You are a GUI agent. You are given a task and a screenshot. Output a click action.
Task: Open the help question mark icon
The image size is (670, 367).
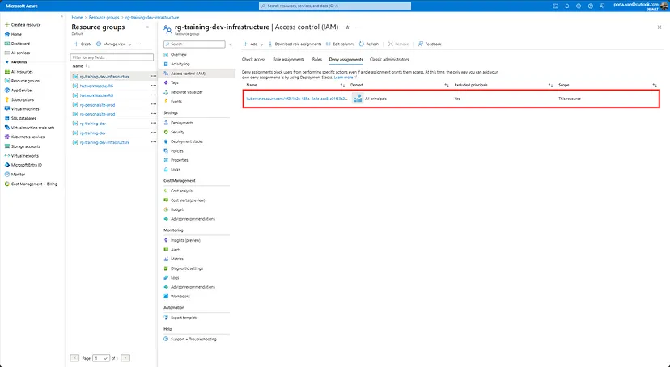tap(590, 6)
